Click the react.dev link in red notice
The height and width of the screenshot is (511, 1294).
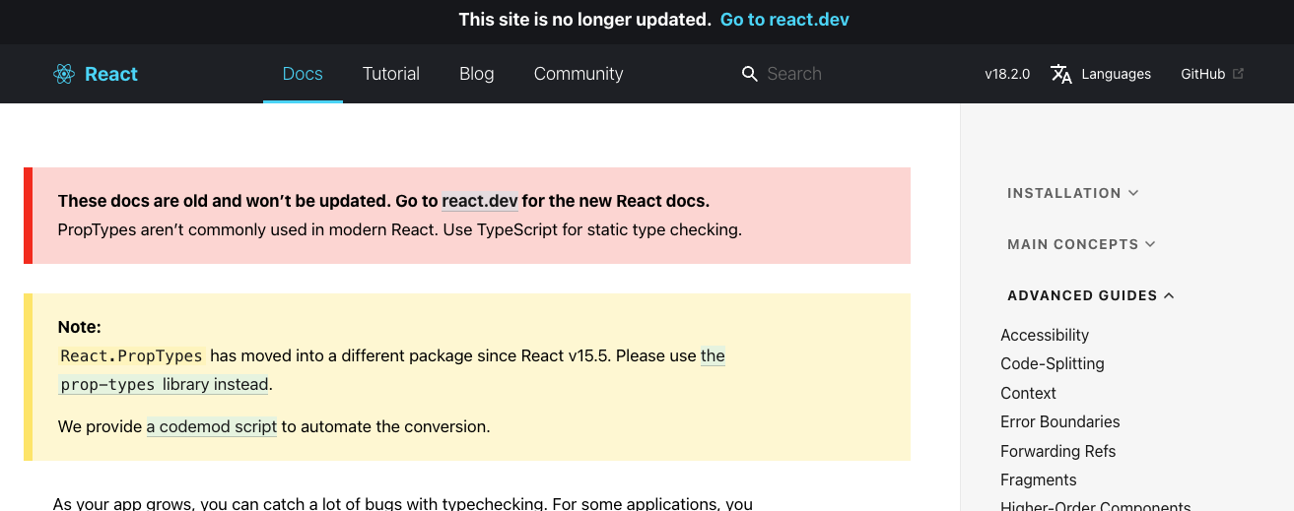click(480, 201)
